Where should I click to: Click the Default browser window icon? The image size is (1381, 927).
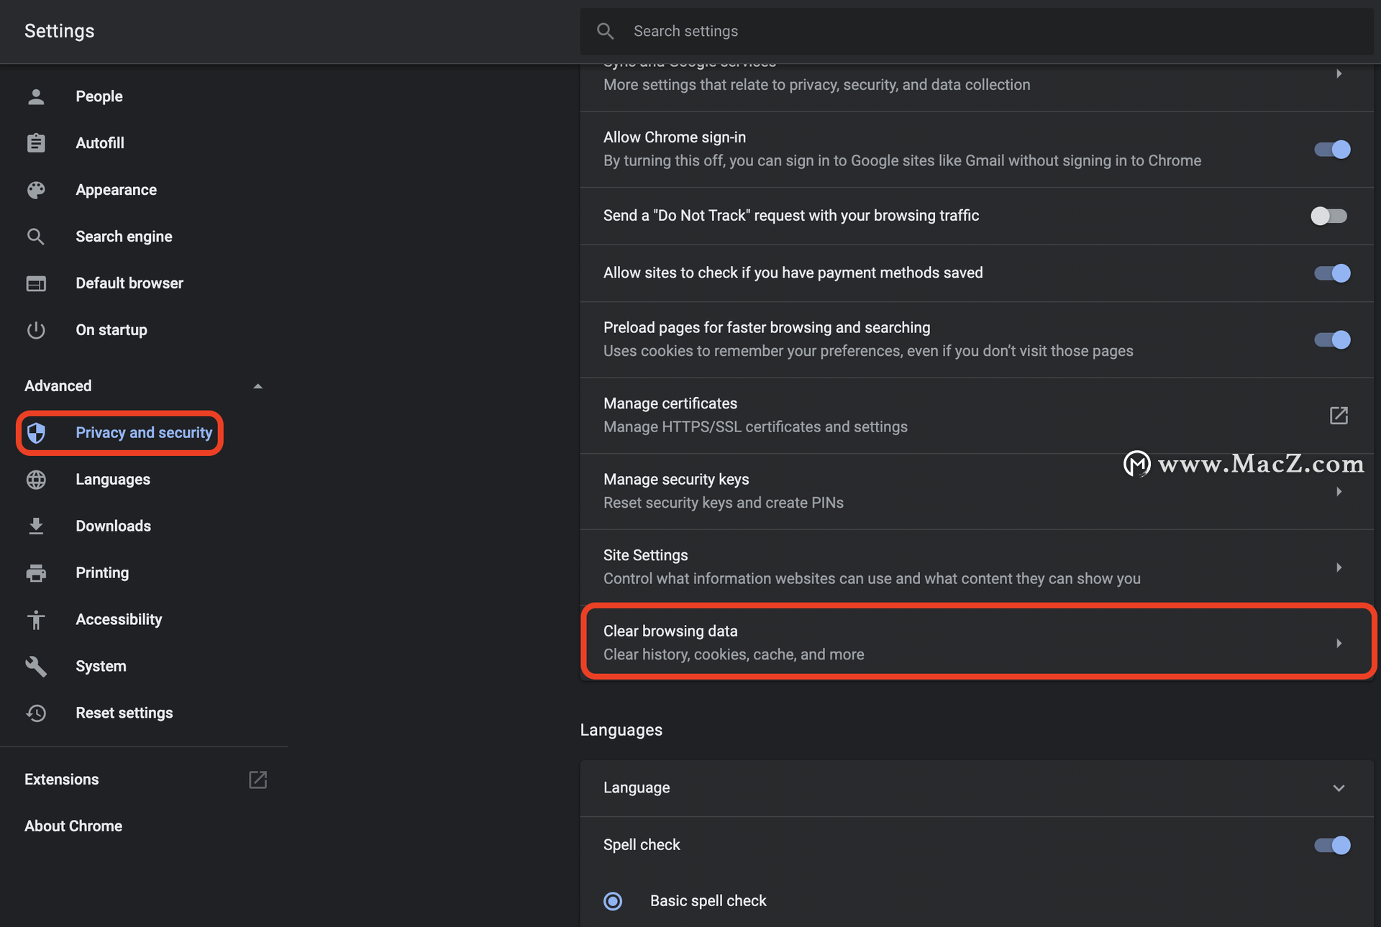pos(36,283)
